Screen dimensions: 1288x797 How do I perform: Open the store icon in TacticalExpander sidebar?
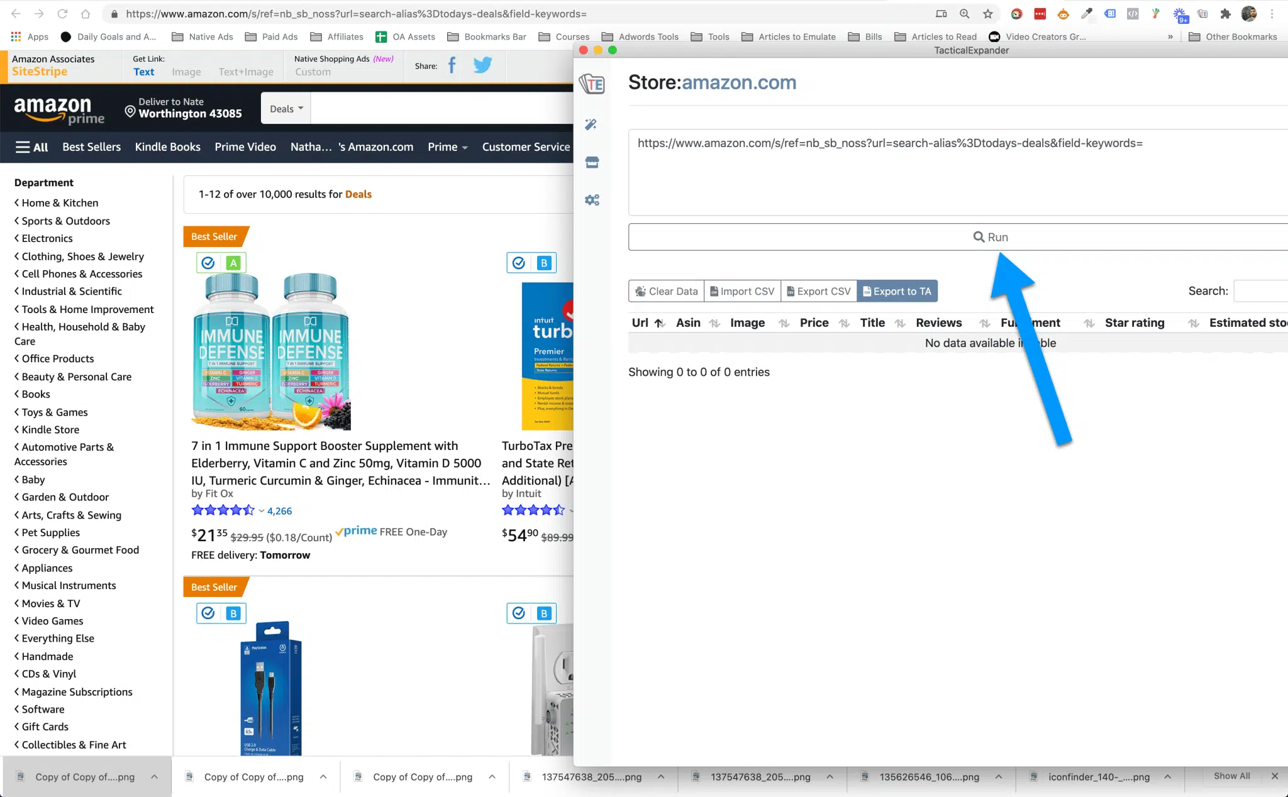click(x=592, y=162)
